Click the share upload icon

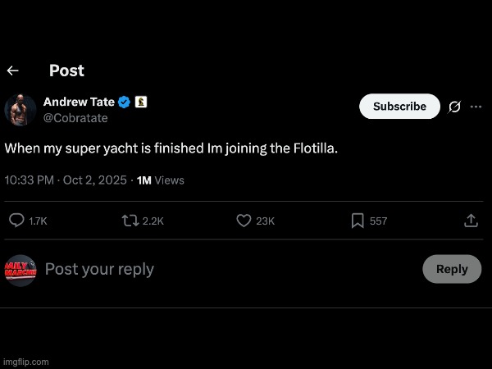[x=471, y=221]
